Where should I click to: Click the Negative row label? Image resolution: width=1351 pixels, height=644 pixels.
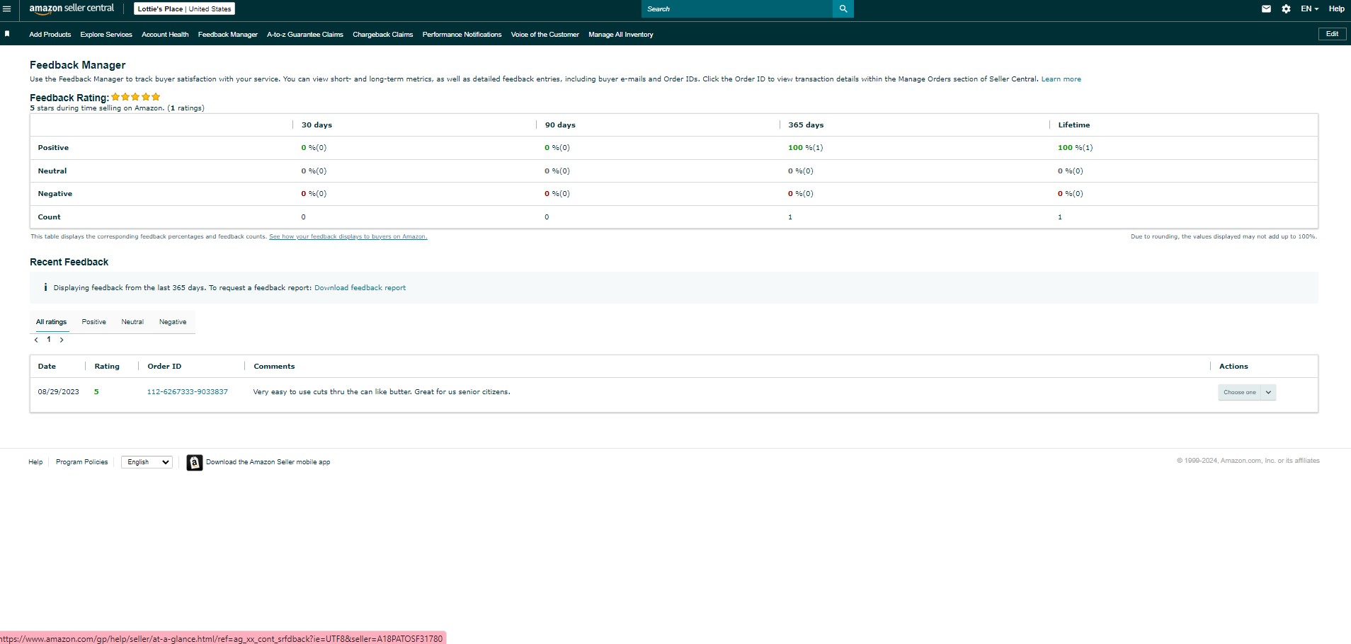click(55, 194)
